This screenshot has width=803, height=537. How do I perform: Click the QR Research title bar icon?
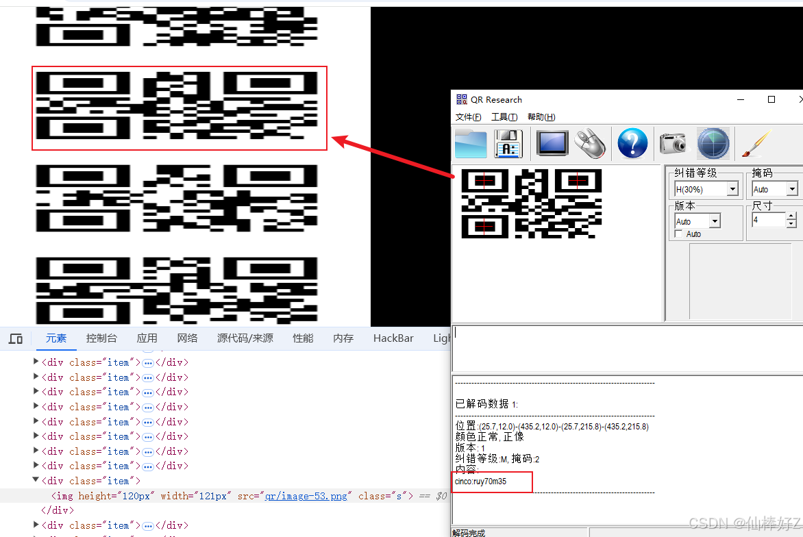[x=461, y=99]
